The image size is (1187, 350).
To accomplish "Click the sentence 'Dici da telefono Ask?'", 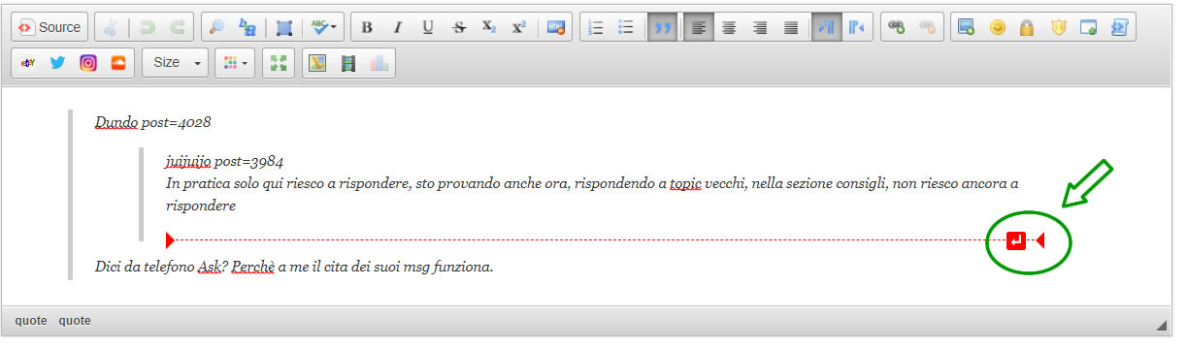I will point(160,267).
